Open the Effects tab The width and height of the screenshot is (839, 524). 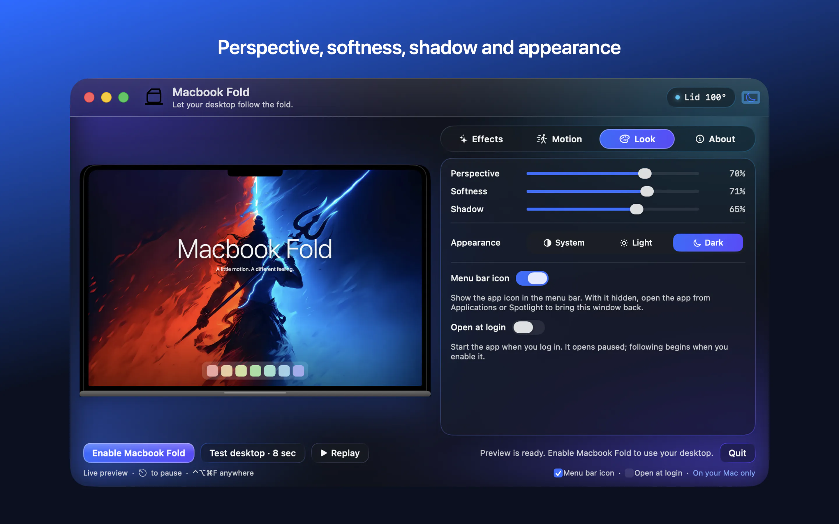481,139
